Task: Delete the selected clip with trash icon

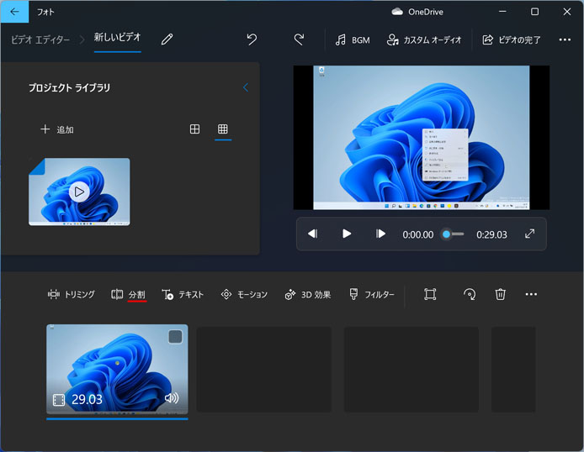Action: [x=500, y=294]
